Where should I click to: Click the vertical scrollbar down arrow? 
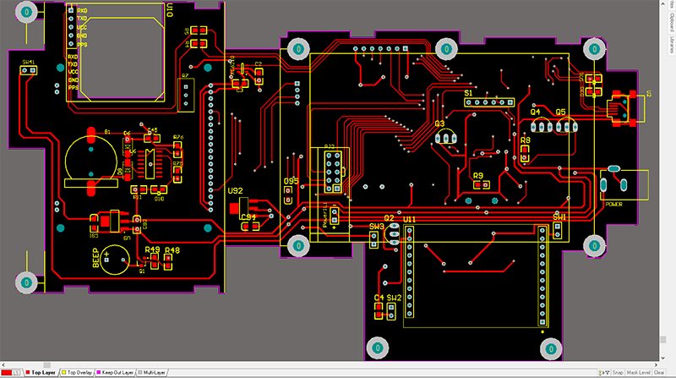(663, 358)
